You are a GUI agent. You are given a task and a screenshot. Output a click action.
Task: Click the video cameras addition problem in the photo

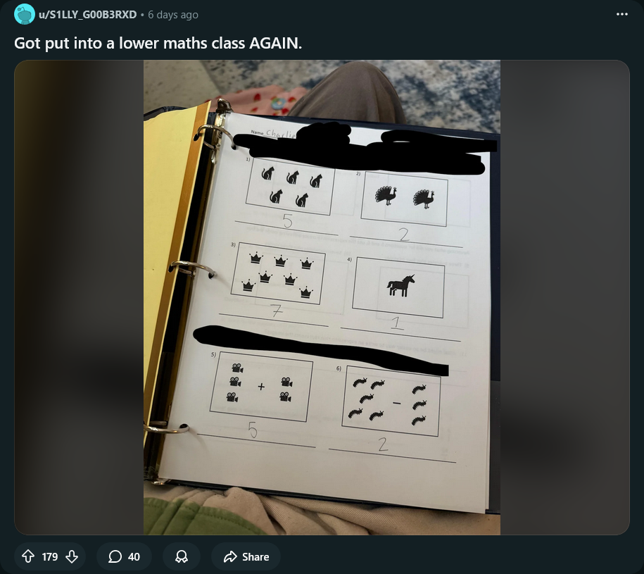[x=261, y=387]
